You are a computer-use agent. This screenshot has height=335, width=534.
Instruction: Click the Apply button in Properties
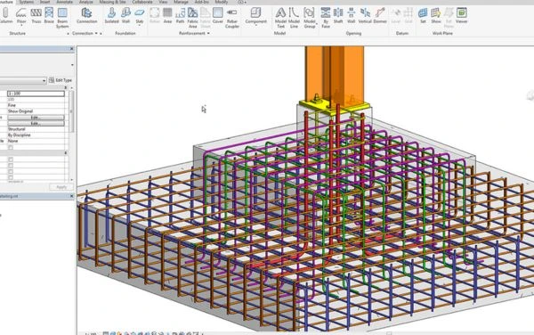click(x=61, y=187)
